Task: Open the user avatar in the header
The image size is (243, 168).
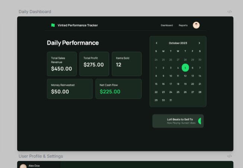Action: coord(196,25)
